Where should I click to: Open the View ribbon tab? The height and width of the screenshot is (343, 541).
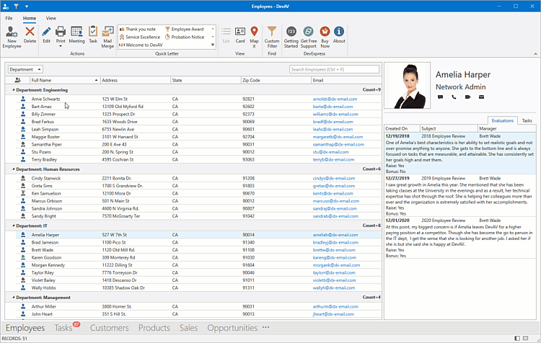51,17
